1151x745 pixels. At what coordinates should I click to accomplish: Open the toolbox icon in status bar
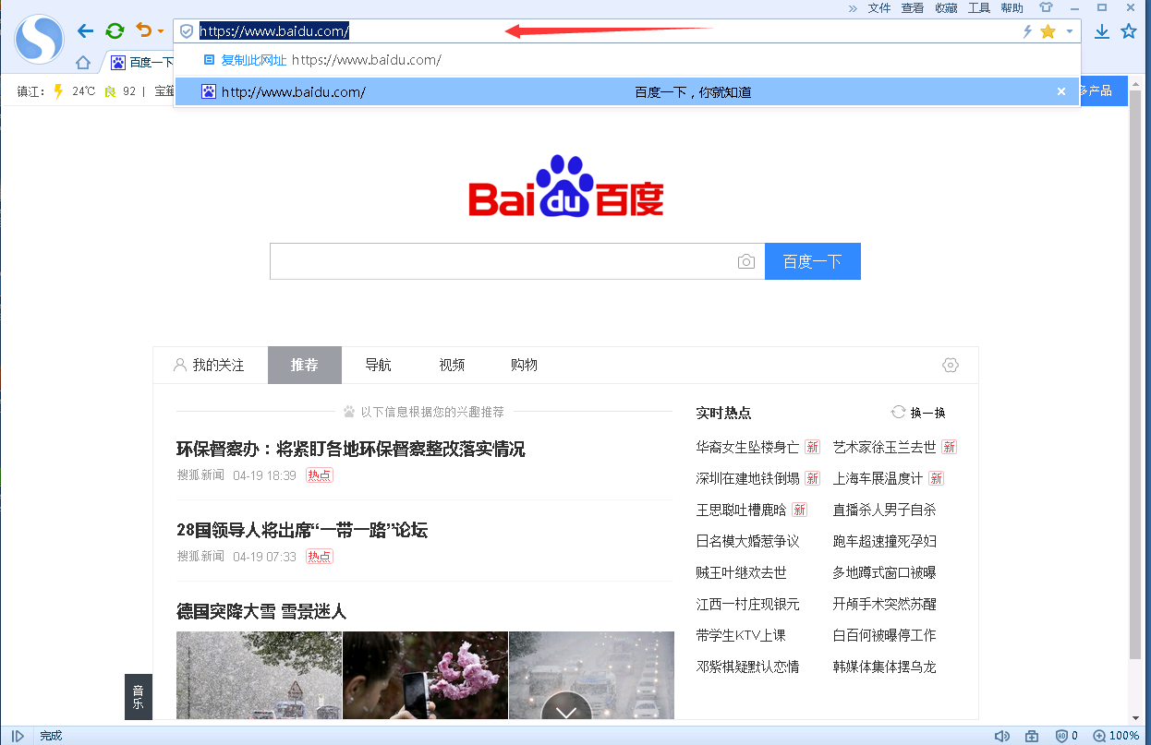[x=1032, y=736]
